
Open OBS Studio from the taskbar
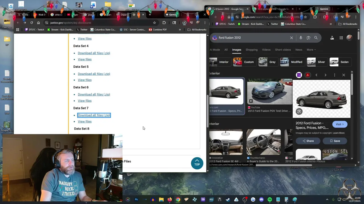pyautogui.click(x=245, y=199)
